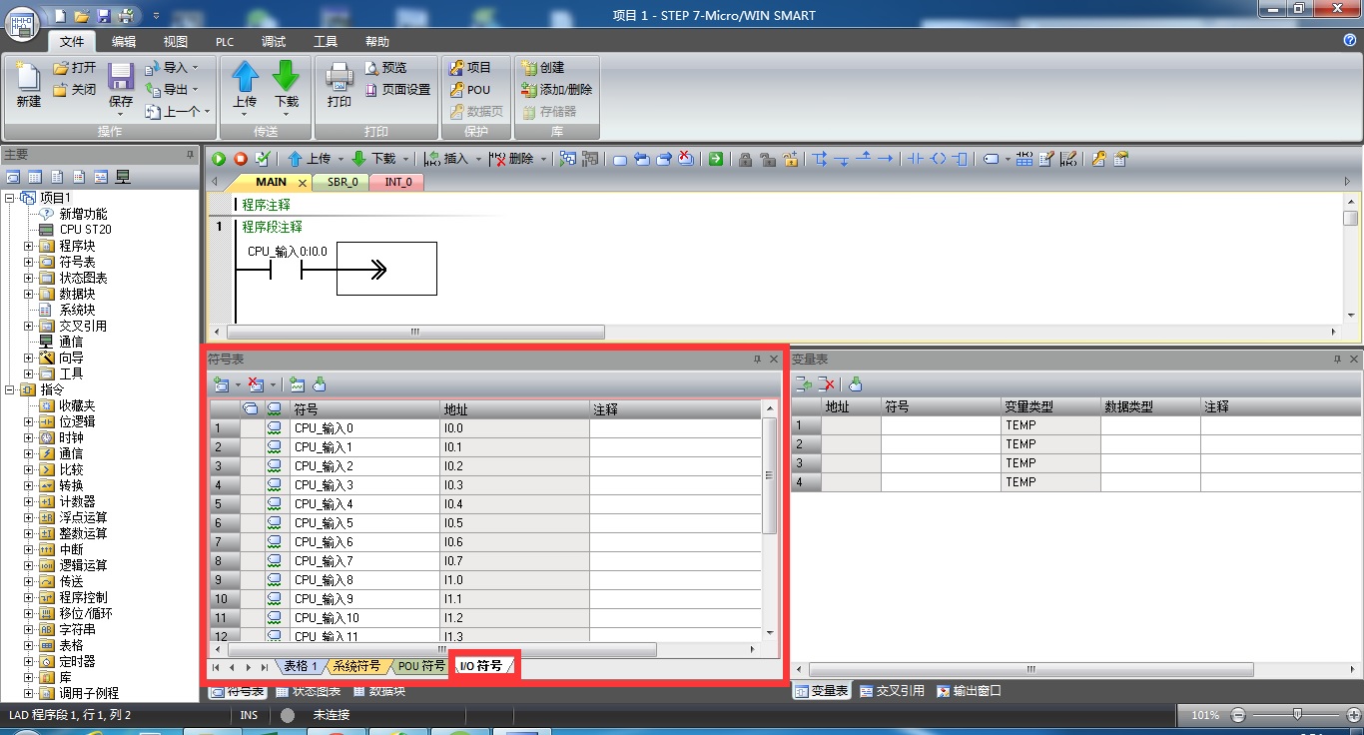This screenshot has height=735, width=1364.
Task: Click the New project icon
Action: pyautogui.click(x=29, y=85)
